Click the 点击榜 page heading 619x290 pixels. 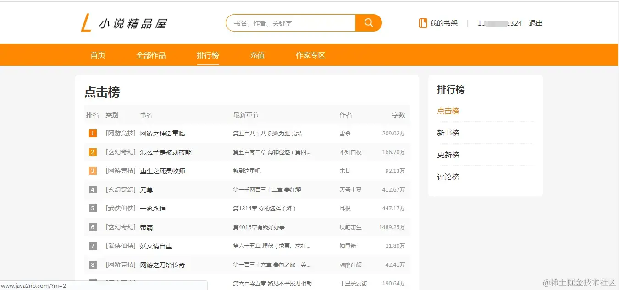click(x=102, y=92)
